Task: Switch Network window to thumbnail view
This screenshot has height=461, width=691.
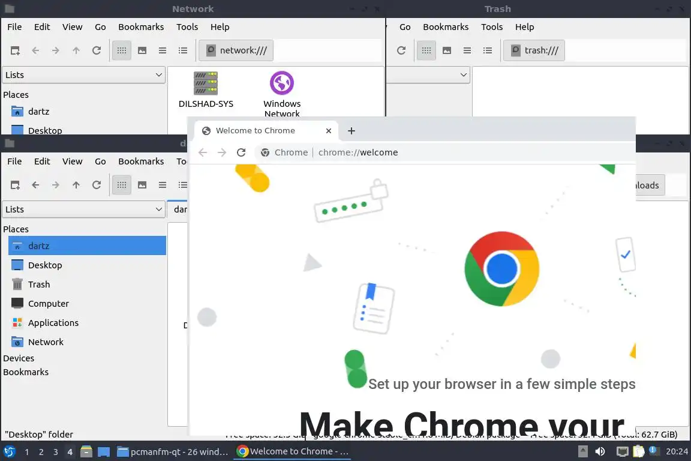Action: coord(142,50)
